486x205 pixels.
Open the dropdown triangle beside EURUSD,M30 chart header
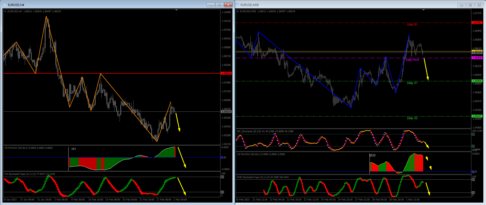coord(238,11)
